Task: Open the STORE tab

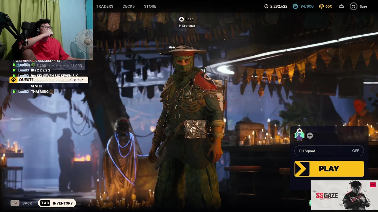Action: tap(150, 6)
